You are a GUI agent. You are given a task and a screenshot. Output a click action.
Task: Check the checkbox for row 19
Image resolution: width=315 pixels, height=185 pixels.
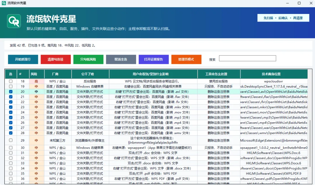pyautogui.click(x=11, y=86)
